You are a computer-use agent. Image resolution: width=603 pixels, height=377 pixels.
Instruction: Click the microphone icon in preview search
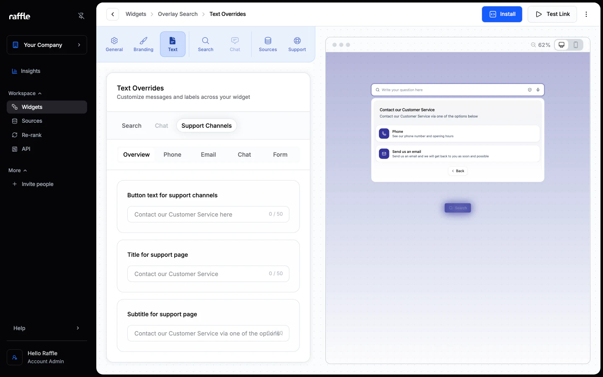click(x=538, y=90)
